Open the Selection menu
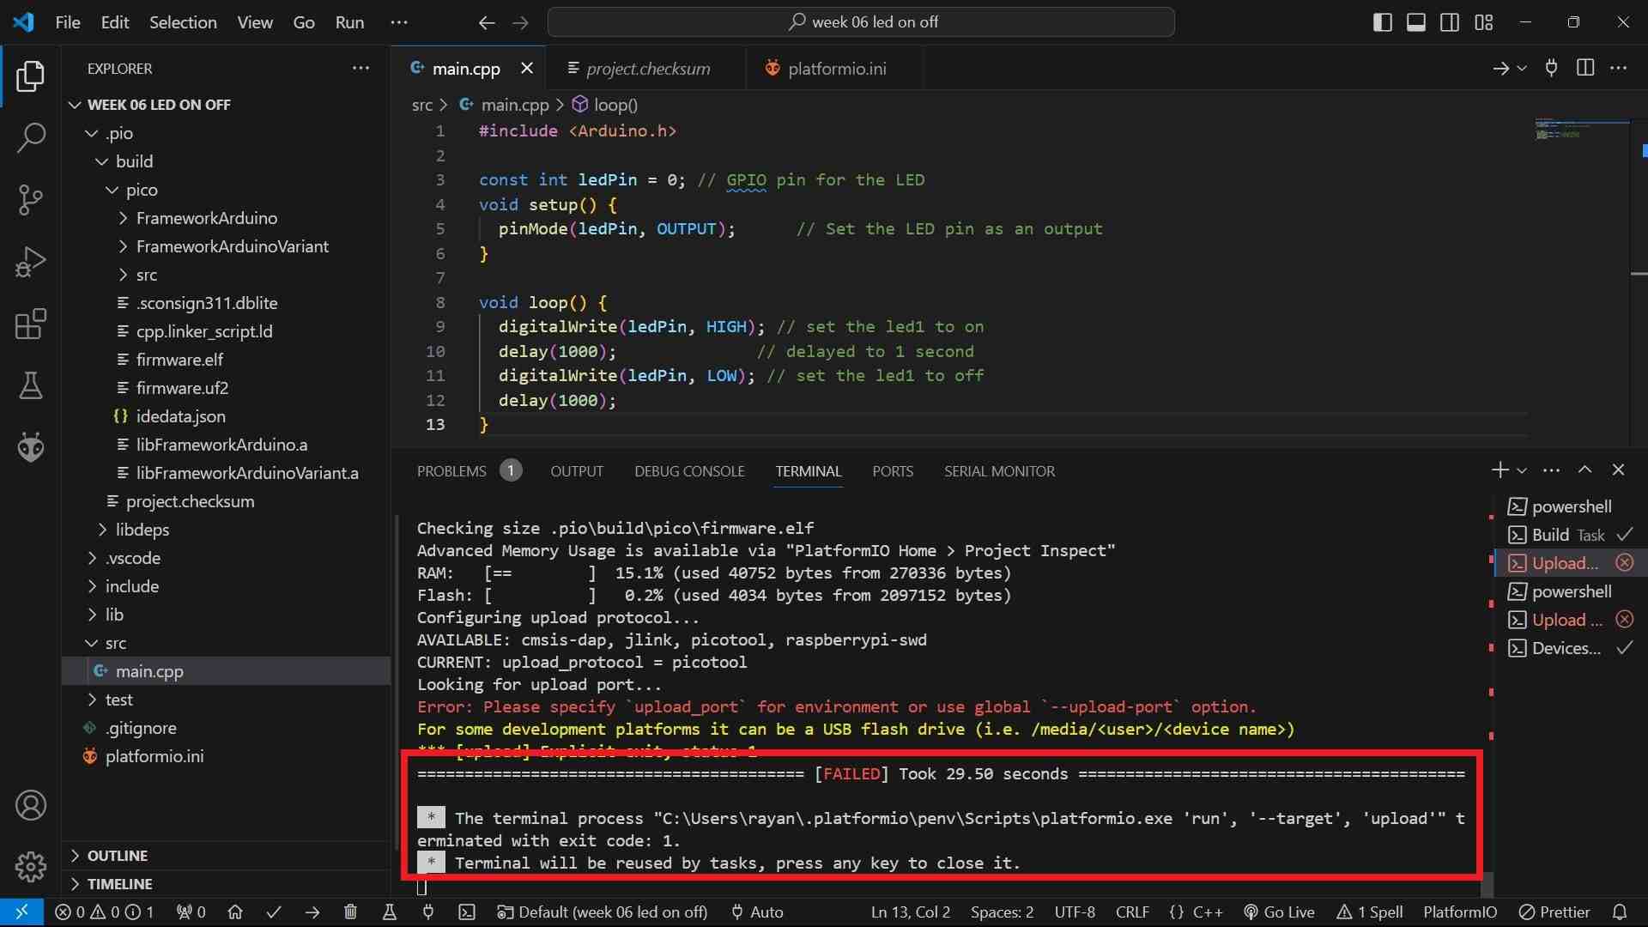The height and width of the screenshot is (927, 1648). click(x=183, y=22)
